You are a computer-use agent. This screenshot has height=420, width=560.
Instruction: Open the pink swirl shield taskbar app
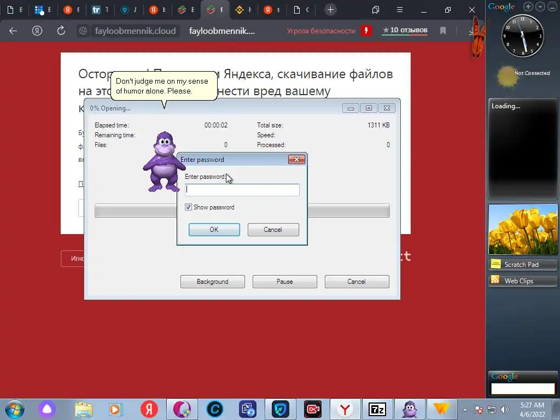(182, 409)
